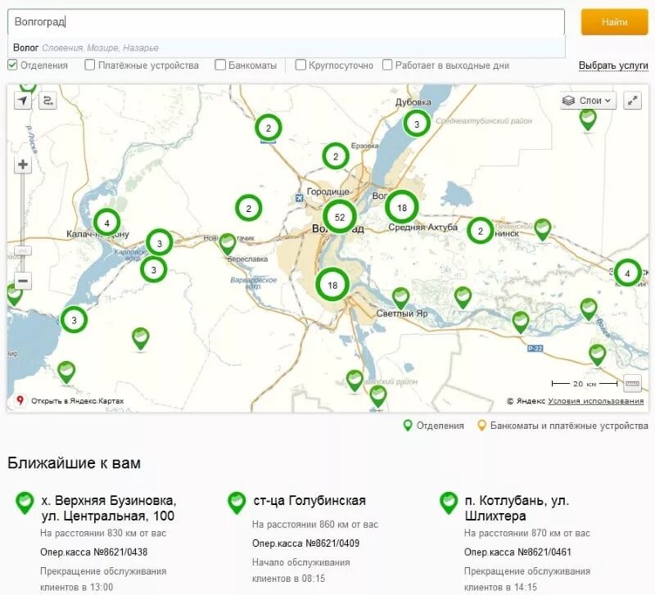Open the 2 cluster west of Городище
The width and height of the screenshot is (655, 595).
click(249, 208)
